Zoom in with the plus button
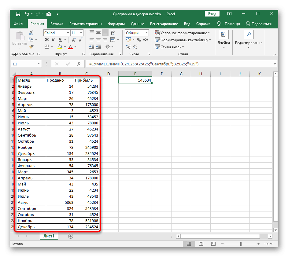This screenshot has height=257, width=288. click(258, 244)
